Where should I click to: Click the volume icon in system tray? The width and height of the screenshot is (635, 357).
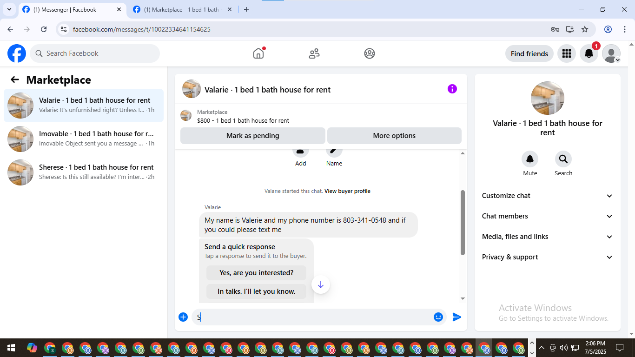[563, 348]
